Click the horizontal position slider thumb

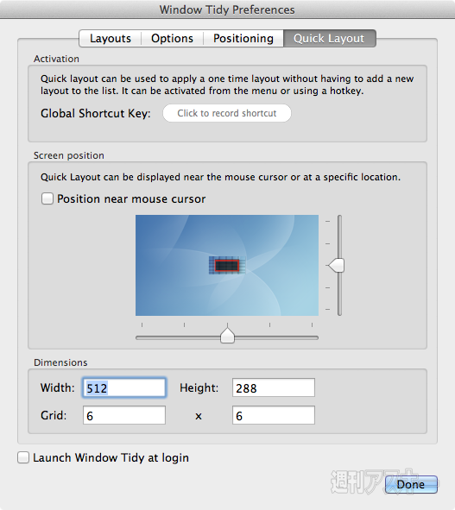click(x=227, y=335)
